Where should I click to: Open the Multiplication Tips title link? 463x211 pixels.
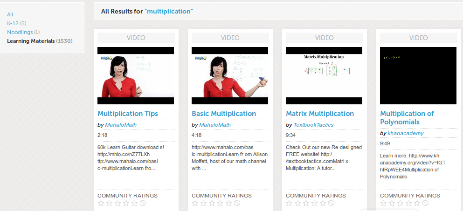click(x=128, y=114)
